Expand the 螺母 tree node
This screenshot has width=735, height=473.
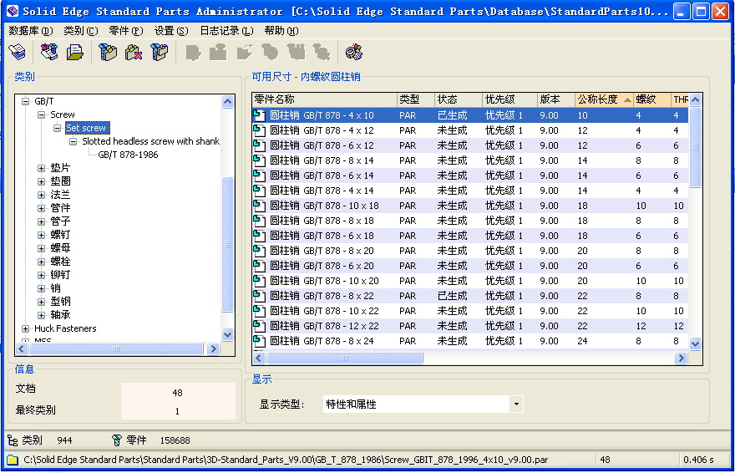(41, 248)
